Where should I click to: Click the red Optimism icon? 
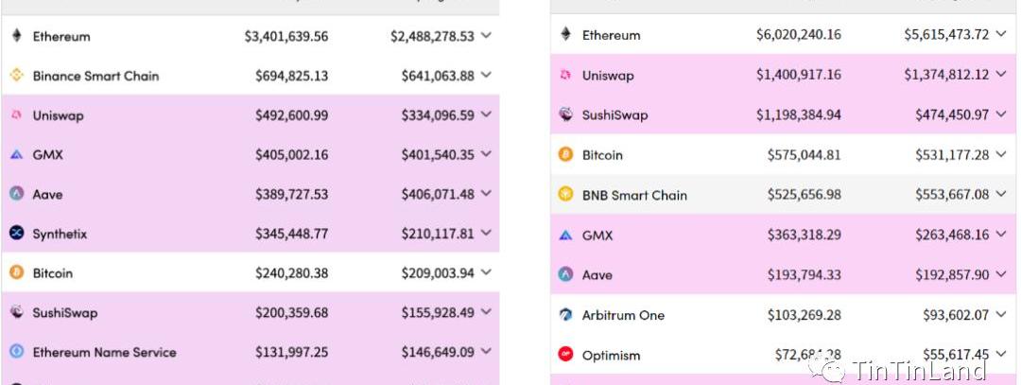(x=566, y=355)
